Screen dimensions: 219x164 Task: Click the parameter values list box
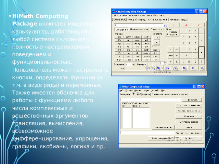point(141,118)
